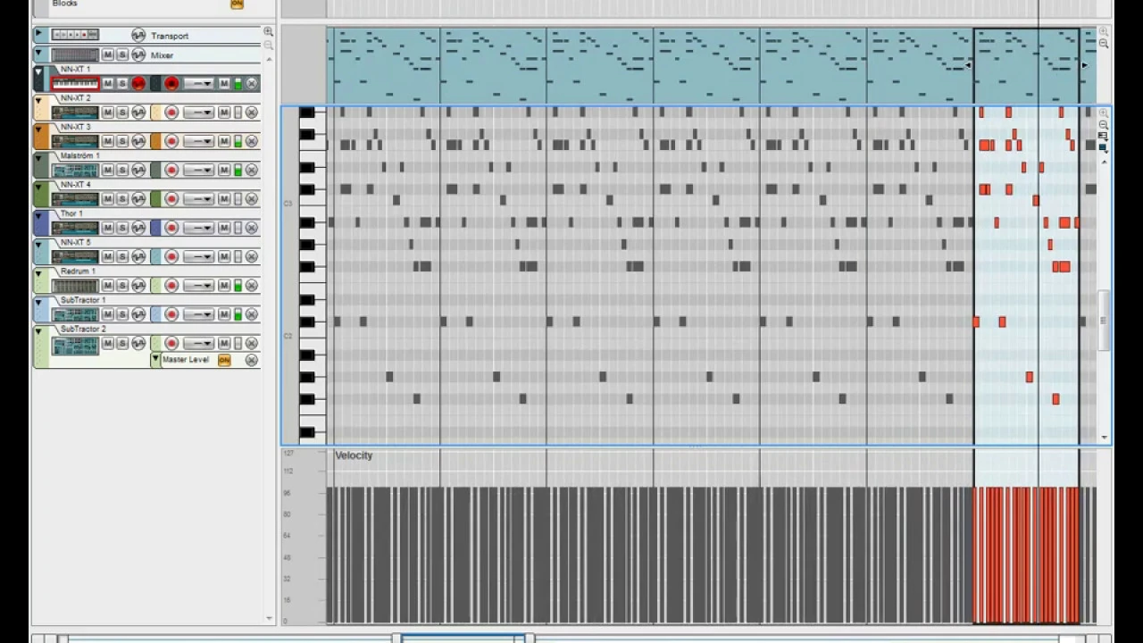Zoom out on the track list
Screen dimensions: 1143x643
[268, 45]
